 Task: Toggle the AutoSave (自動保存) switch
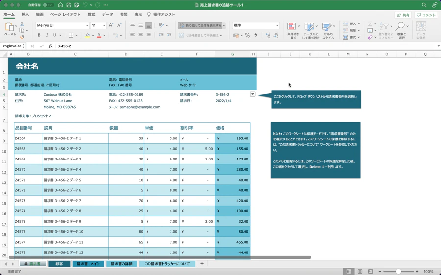pyautogui.click(x=49, y=5)
